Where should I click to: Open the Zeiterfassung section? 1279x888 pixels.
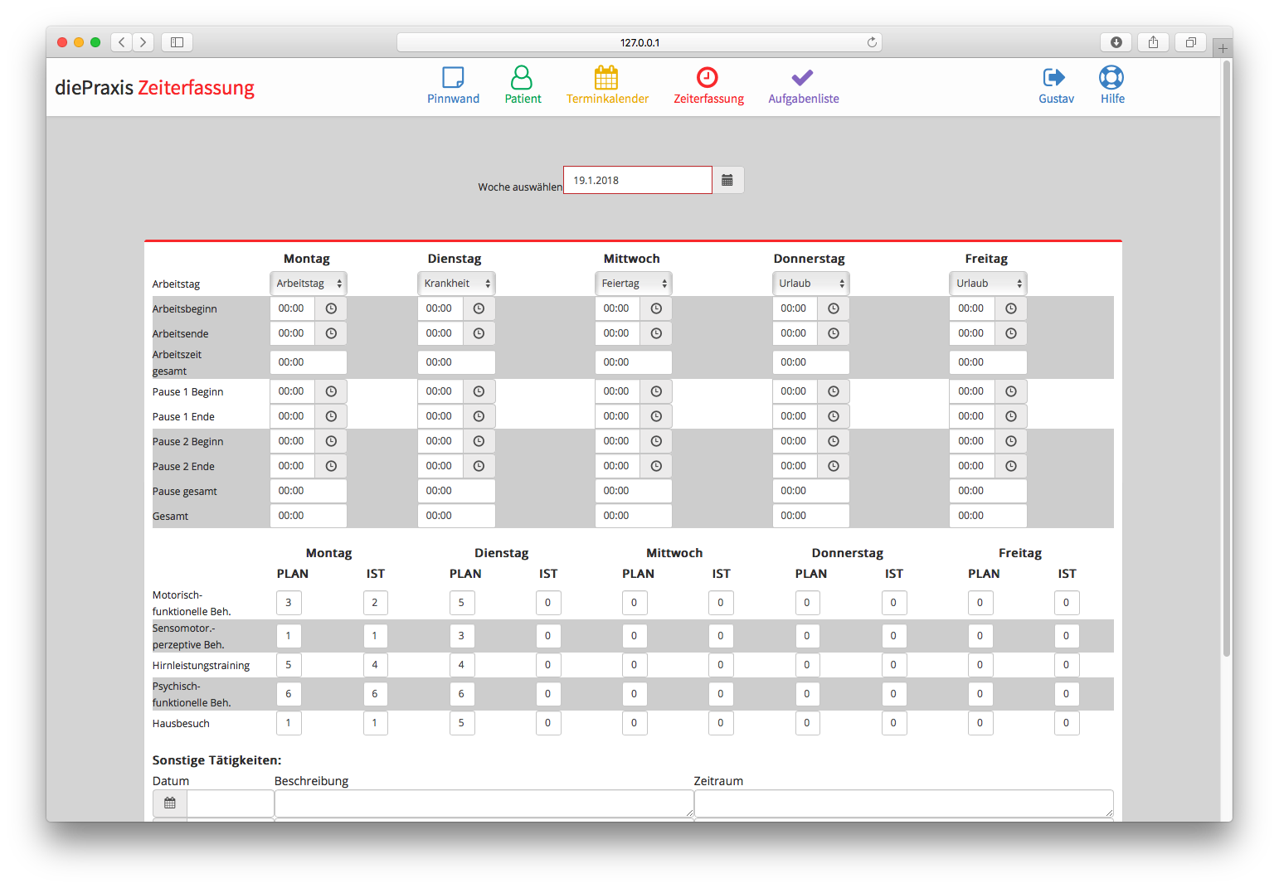point(708,85)
